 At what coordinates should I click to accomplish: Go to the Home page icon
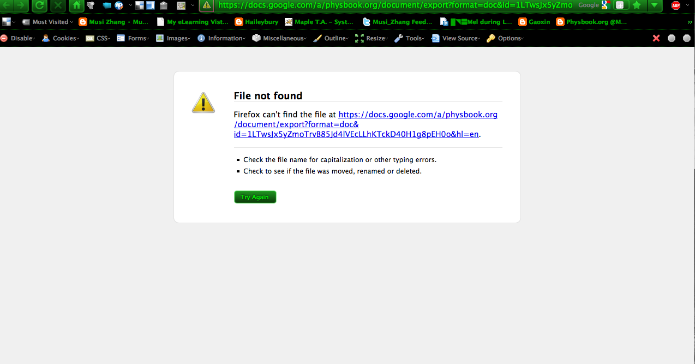77,5
